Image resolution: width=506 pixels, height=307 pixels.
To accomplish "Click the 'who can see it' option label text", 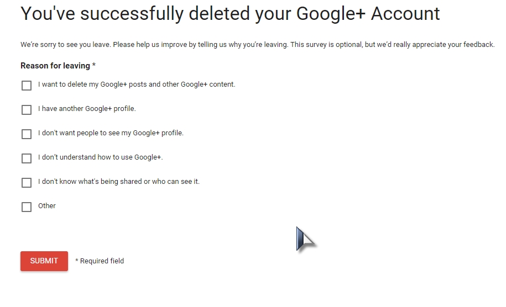I will [119, 181].
